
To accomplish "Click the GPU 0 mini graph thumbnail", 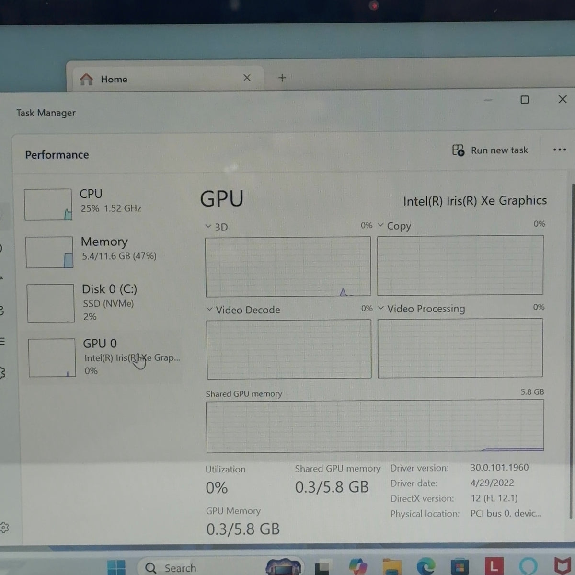I will click(52, 357).
